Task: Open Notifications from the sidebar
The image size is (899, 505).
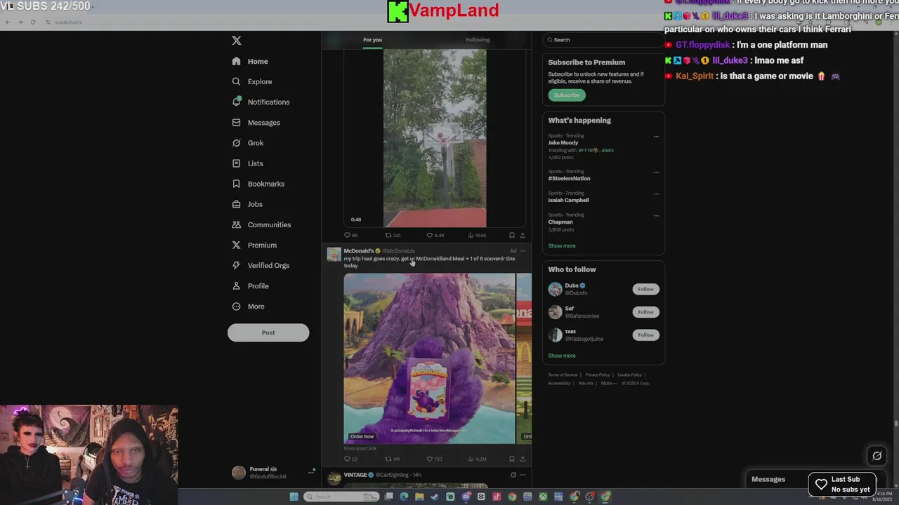Action: [x=261, y=102]
